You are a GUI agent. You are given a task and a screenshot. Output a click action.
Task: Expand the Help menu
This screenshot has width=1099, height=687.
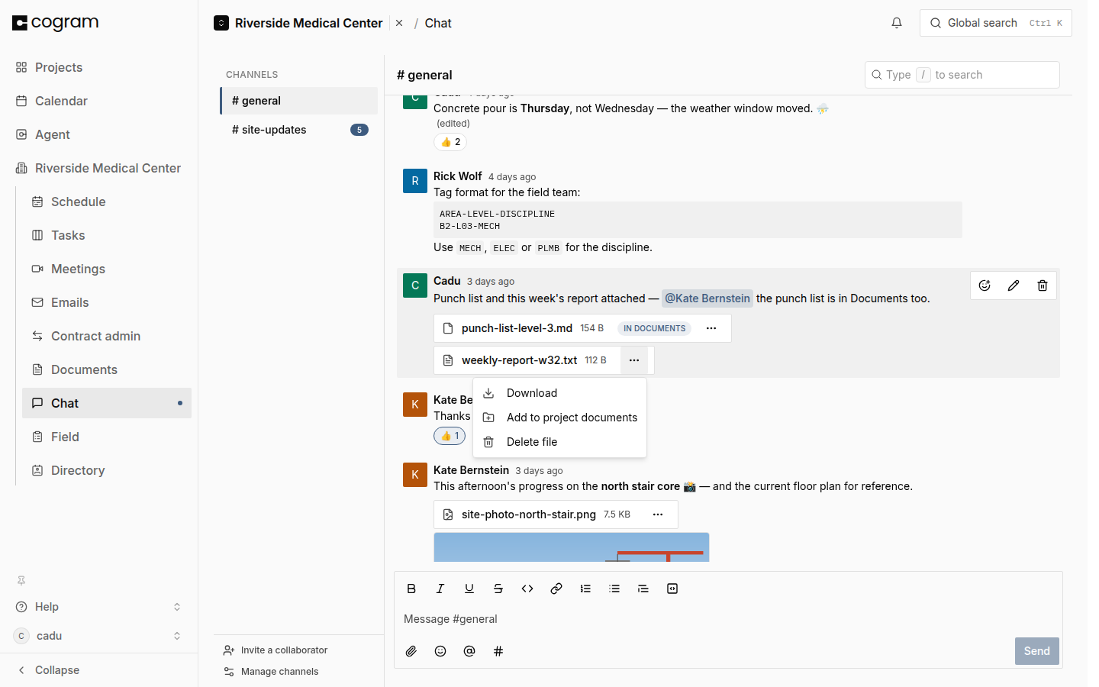coord(99,607)
